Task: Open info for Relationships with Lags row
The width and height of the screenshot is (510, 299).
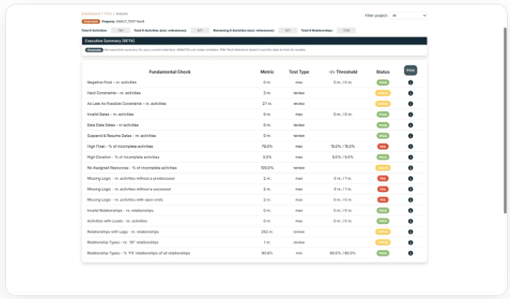Action: (x=410, y=232)
